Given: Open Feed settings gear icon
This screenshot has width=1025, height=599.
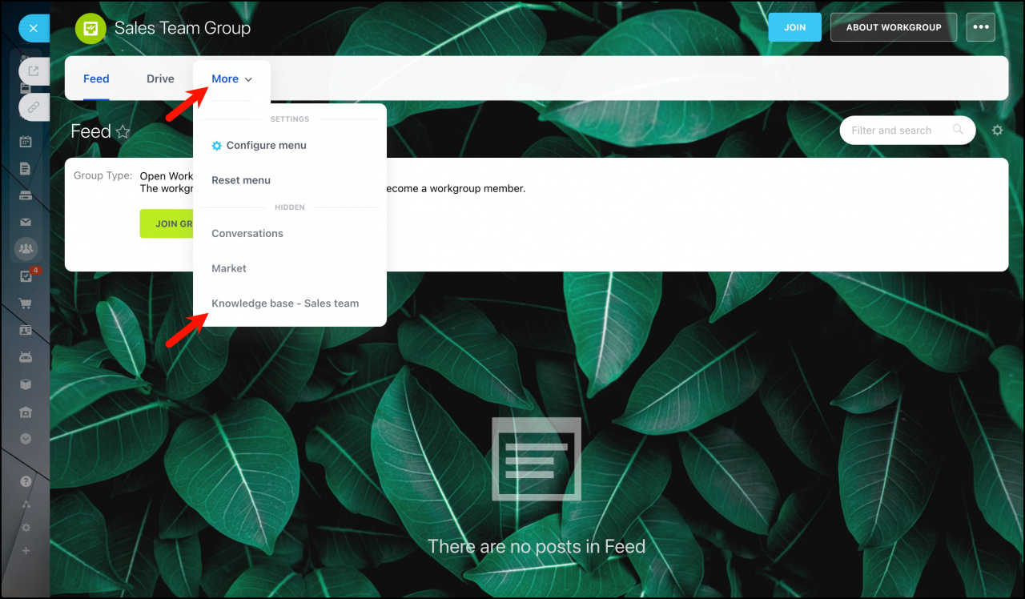Looking at the screenshot, I should 997,130.
